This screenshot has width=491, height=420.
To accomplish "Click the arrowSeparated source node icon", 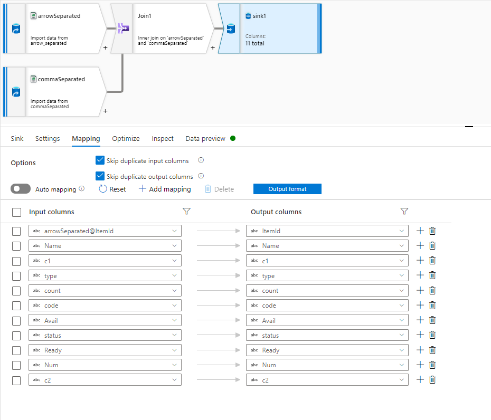I will tap(16, 28).
